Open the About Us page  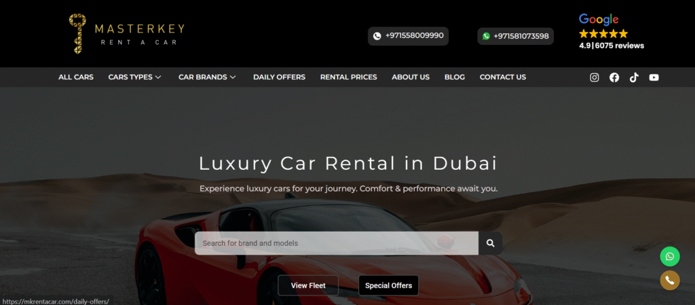(411, 77)
